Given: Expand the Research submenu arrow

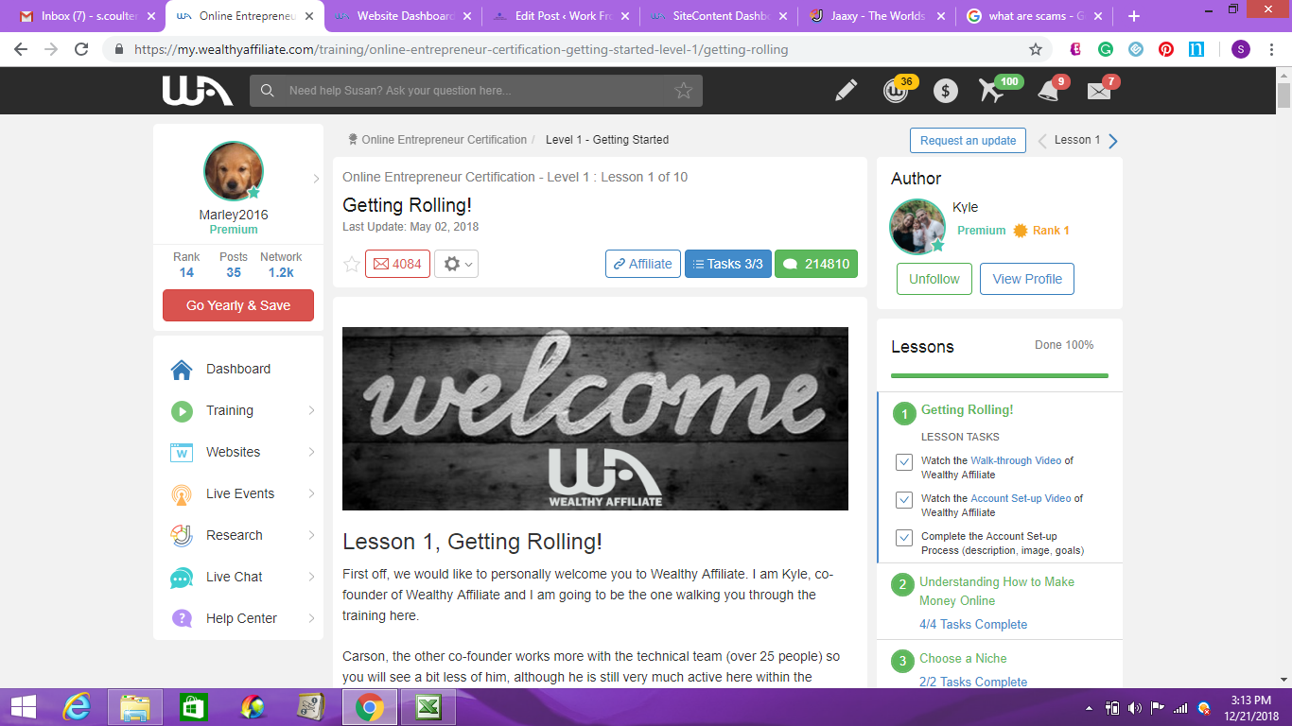Looking at the screenshot, I should point(311,535).
